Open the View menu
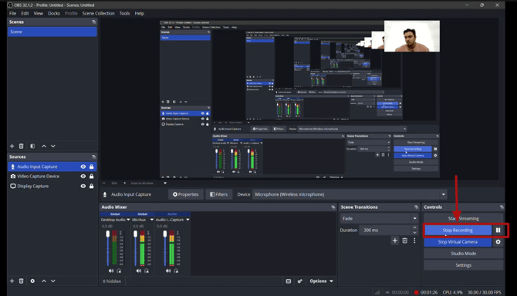This screenshot has width=517, height=296. pyautogui.click(x=39, y=13)
